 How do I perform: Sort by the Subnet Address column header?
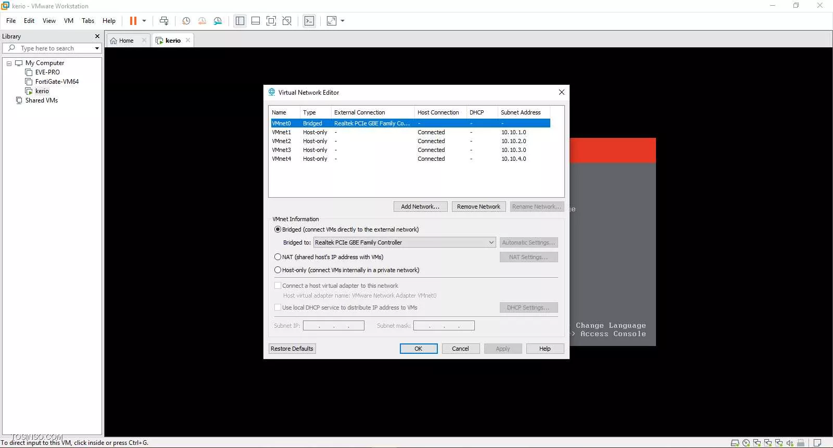click(x=523, y=112)
